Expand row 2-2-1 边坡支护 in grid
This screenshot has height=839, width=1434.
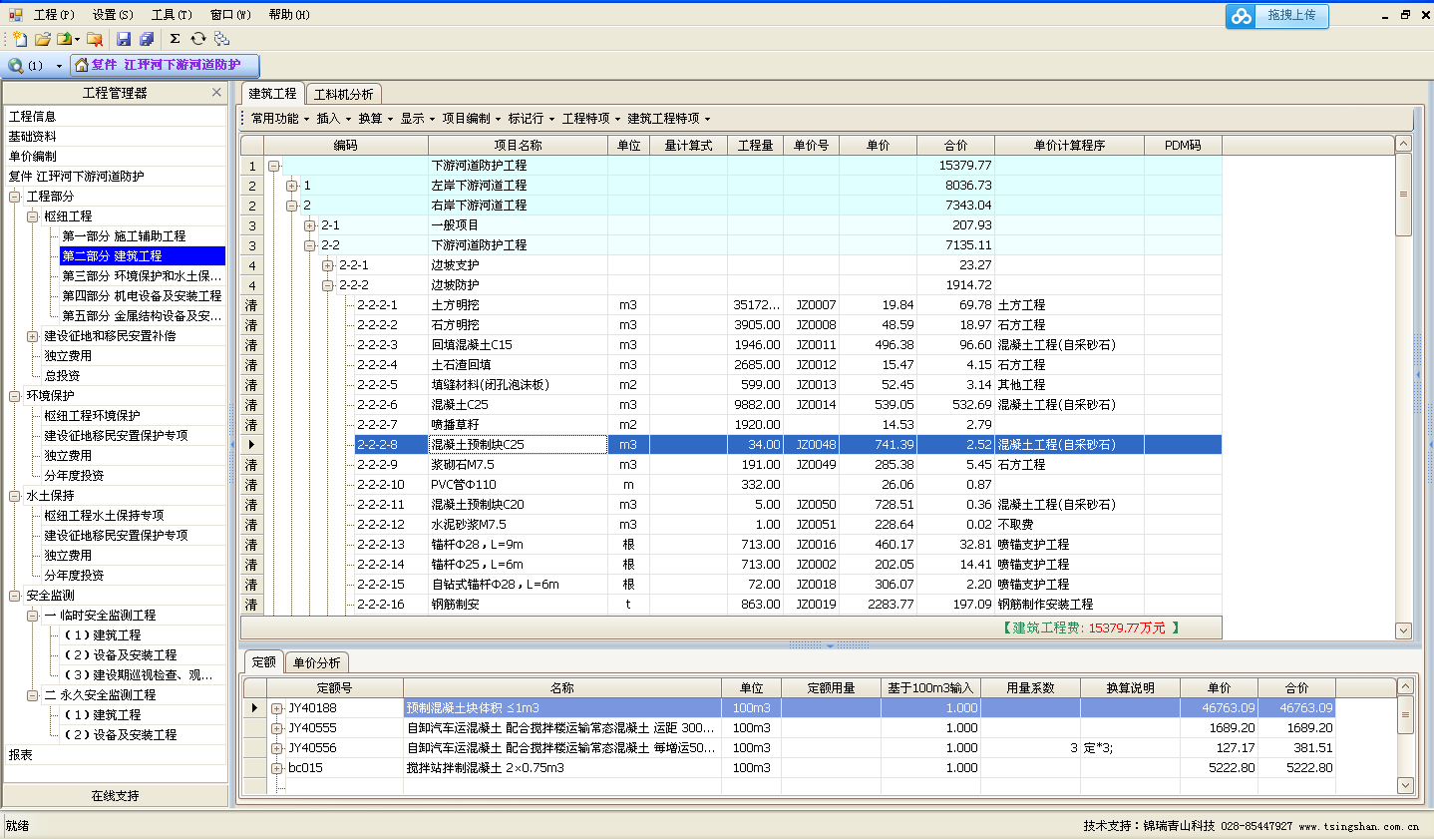tap(328, 265)
